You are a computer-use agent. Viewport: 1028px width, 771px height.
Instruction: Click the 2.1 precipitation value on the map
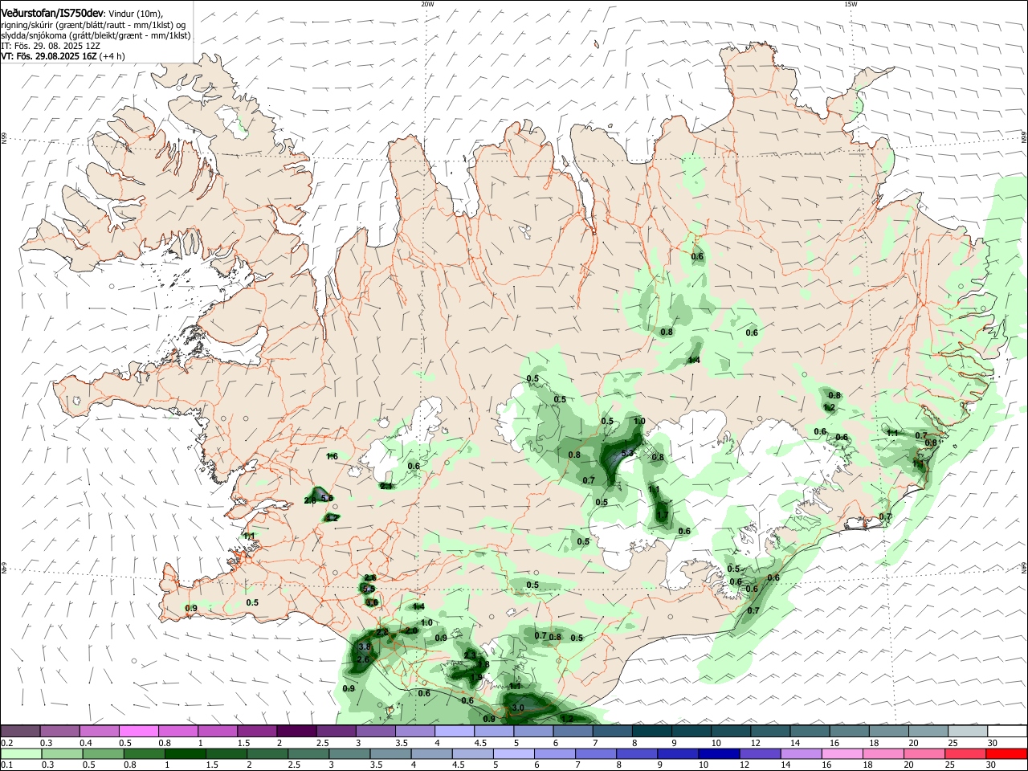(386, 486)
